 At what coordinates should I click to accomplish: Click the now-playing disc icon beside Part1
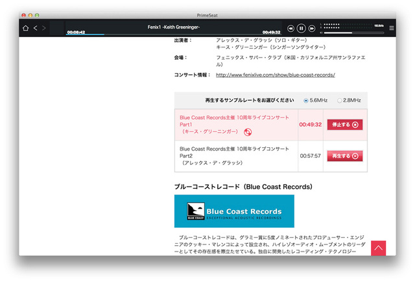pyautogui.click(x=248, y=132)
